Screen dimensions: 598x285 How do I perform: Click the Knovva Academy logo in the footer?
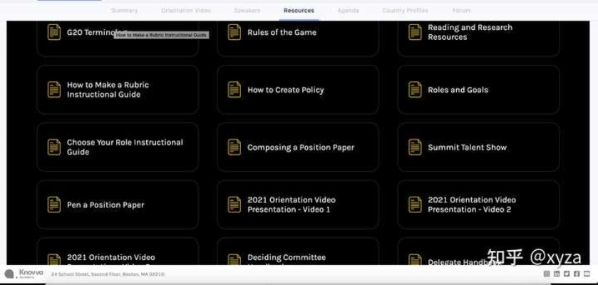coord(24,274)
